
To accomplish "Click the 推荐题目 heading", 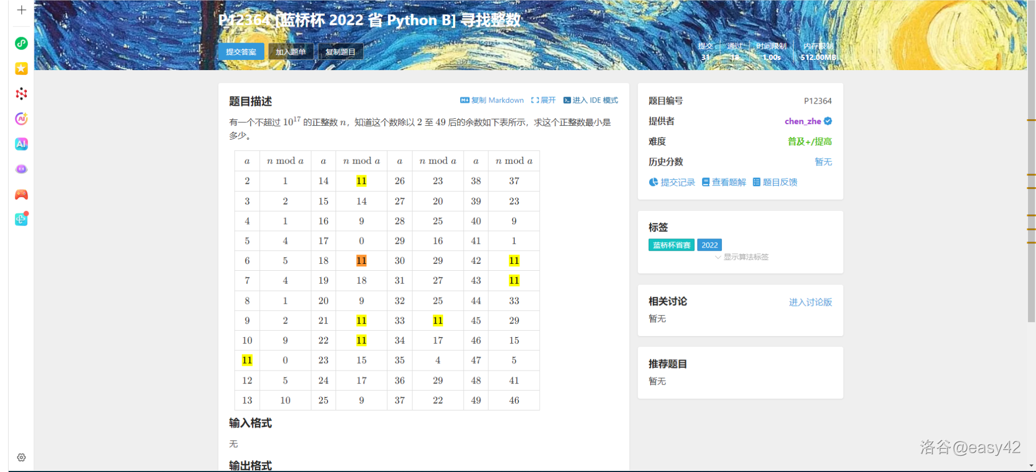I will tap(667, 364).
